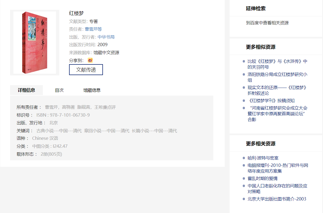Open 河南省红楼梦研究会成立大会 link
Screen dimensions: 323x213
click(x=277, y=114)
